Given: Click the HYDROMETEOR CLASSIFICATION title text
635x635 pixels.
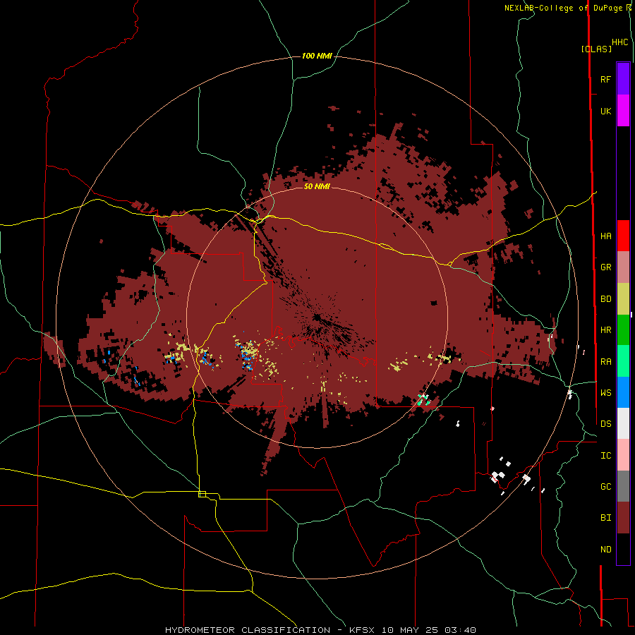Looking at the screenshot, I should coord(248,630).
